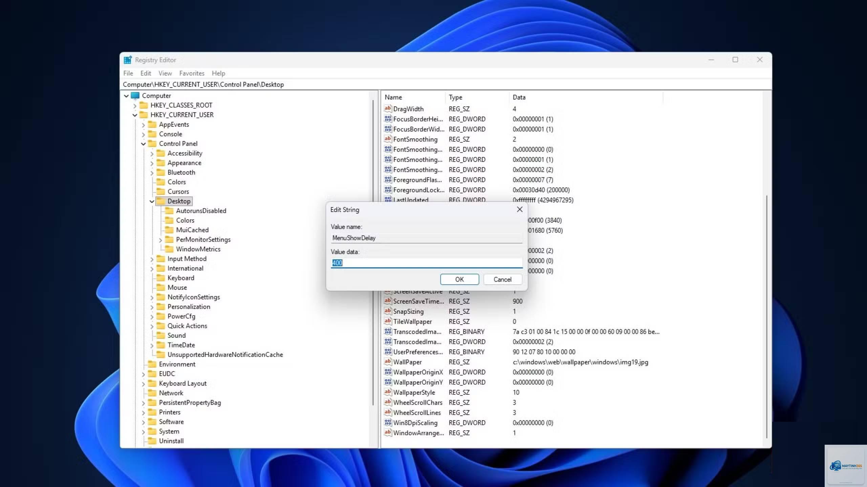Expand the AppEvents key
867x487 pixels.
click(x=143, y=125)
